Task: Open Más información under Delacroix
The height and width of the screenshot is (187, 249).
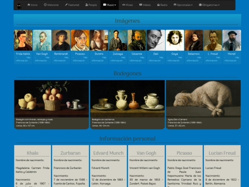Action: click(x=194, y=59)
